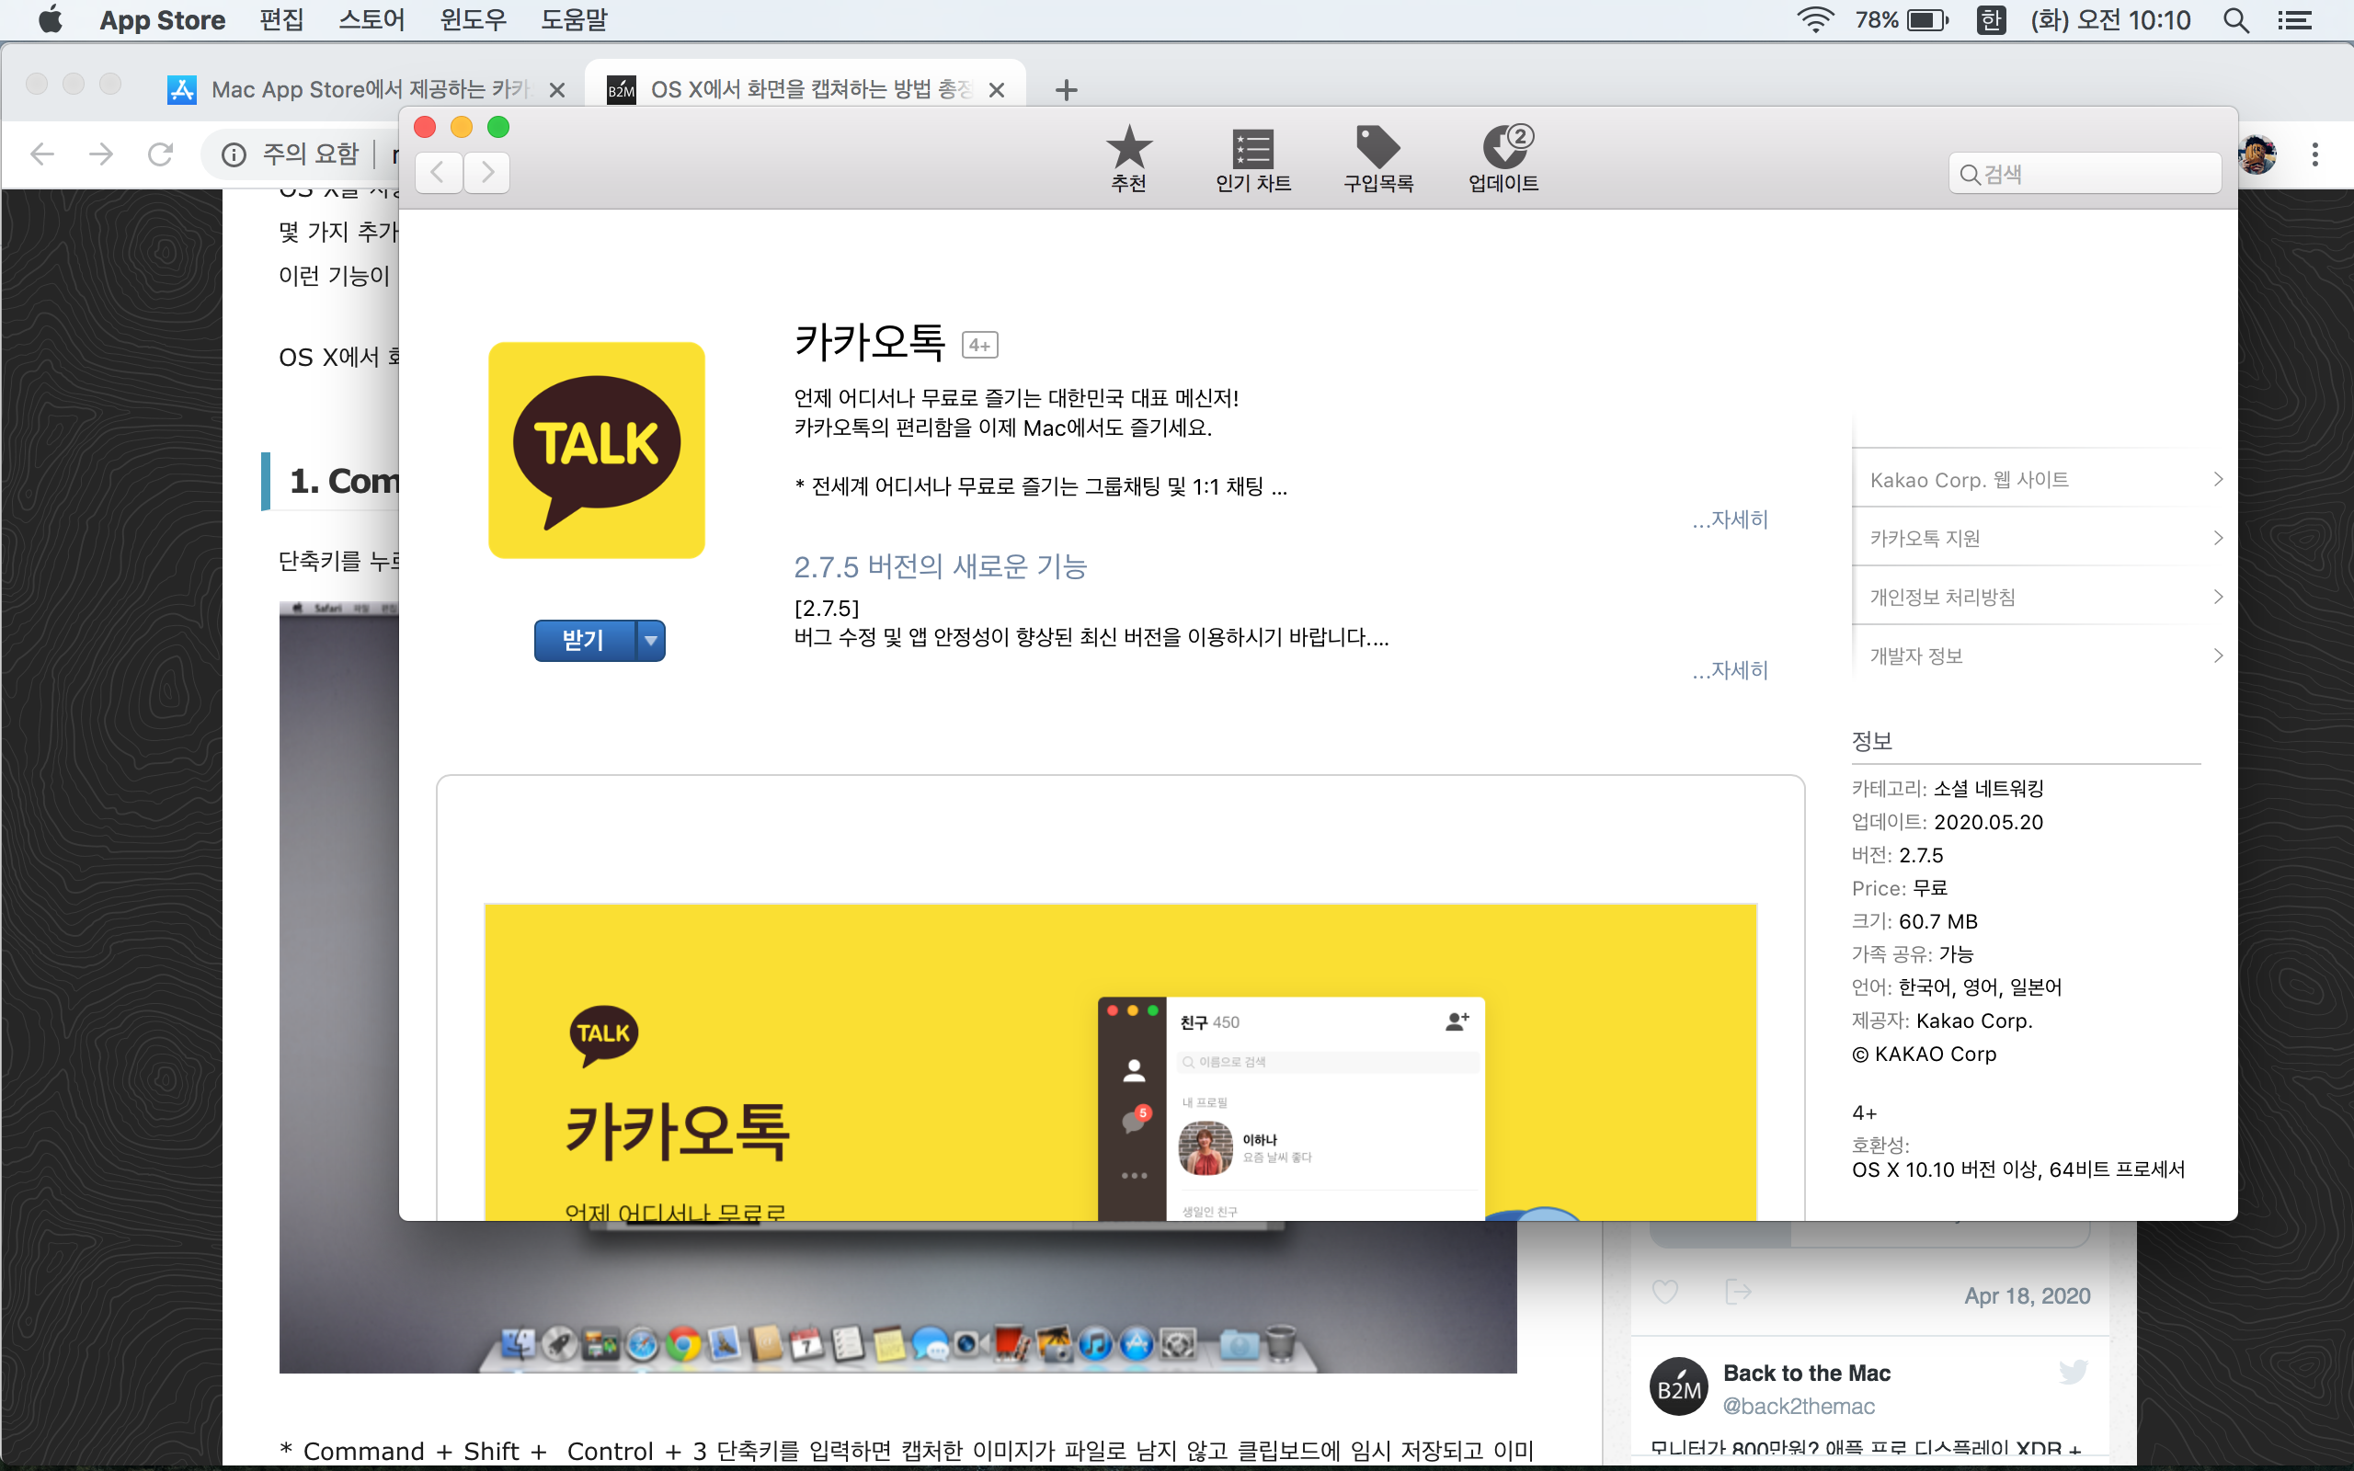Open Notification Center list icon

2294,19
